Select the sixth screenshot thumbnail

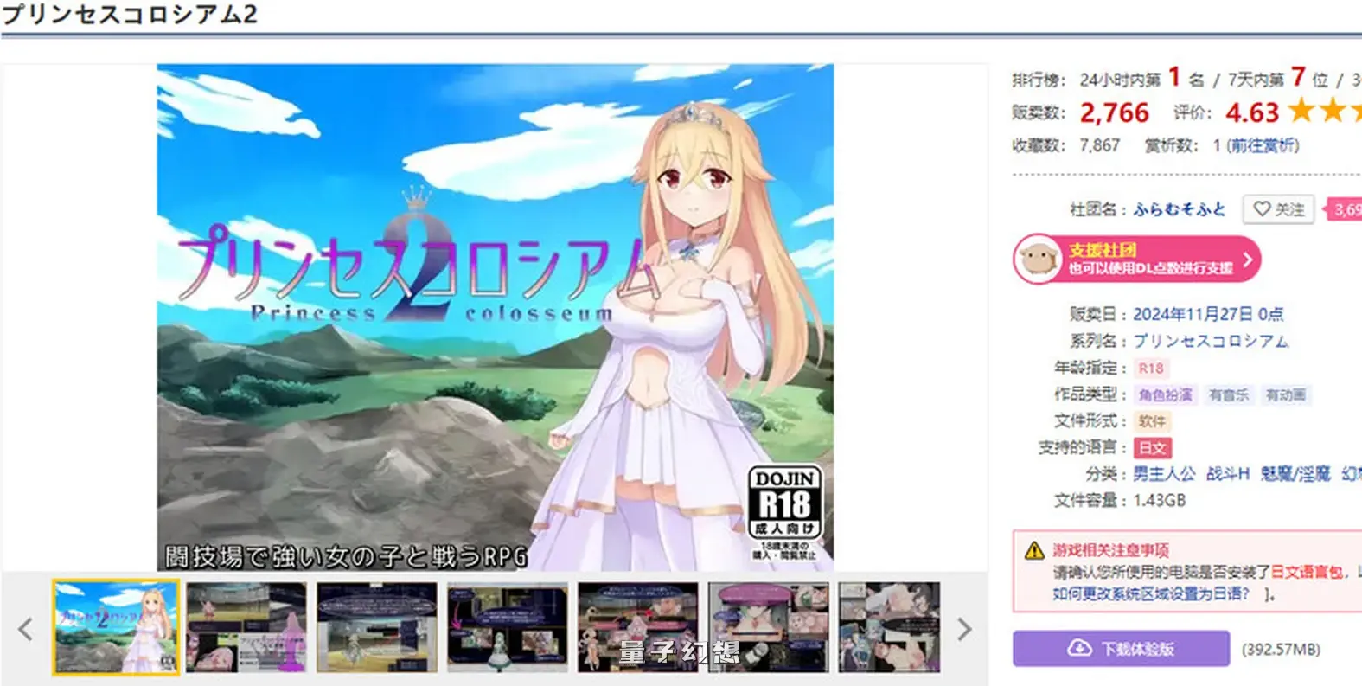[x=769, y=627]
